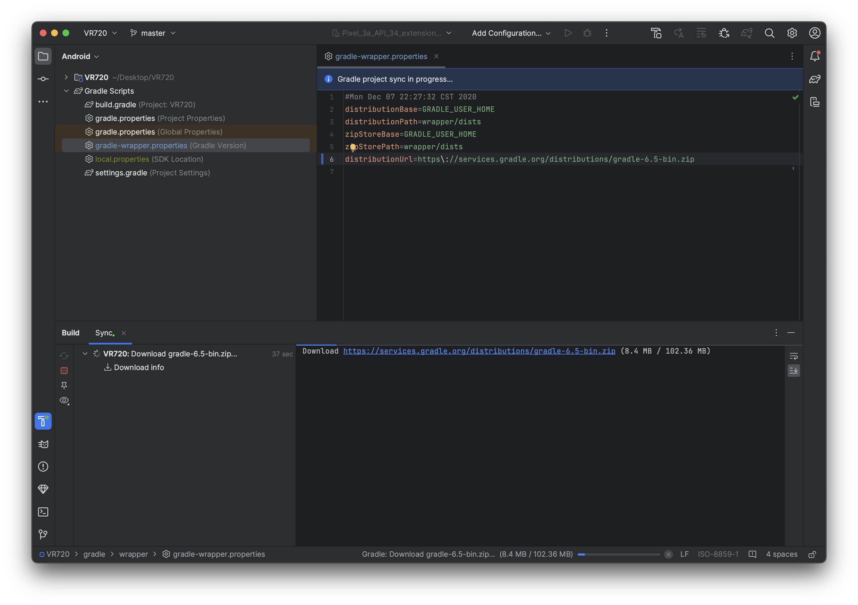Open the Logcat tool window
The height and width of the screenshot is (605, 858).
(43, 444)
